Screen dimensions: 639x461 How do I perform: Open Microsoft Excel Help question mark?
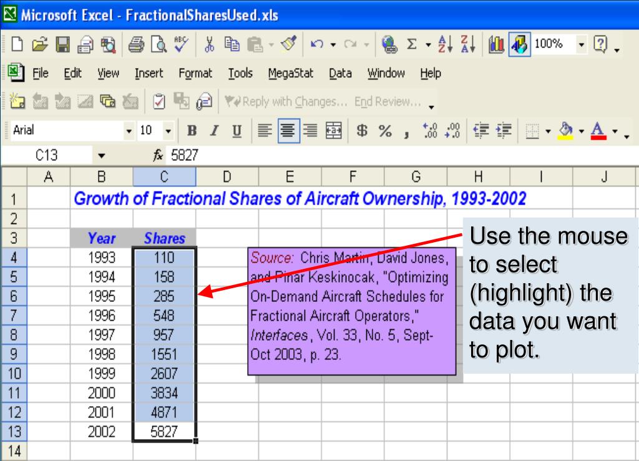[x=601, y=44]
